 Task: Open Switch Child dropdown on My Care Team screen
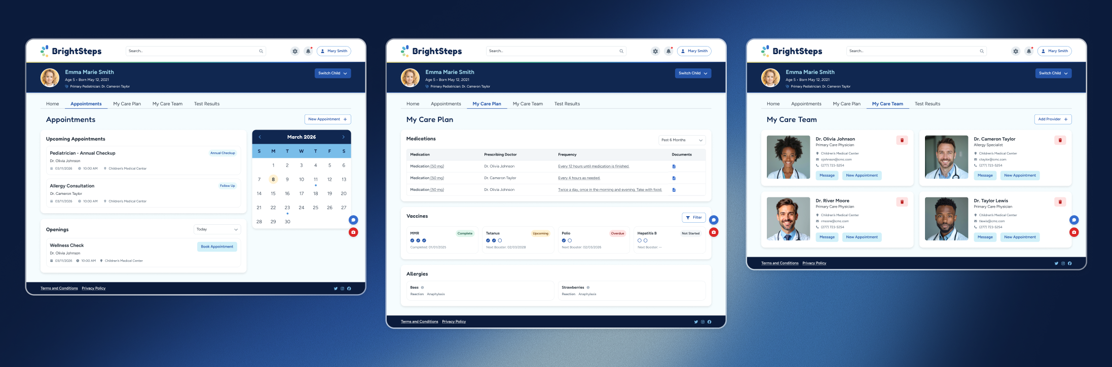(1053, 73)
